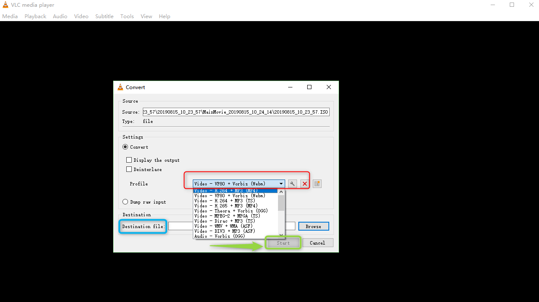The height and width of the screenshot is (302, 539).
Task: Minimize the Convert dialog
Action: pyautogui.click(x=290, y=87)
